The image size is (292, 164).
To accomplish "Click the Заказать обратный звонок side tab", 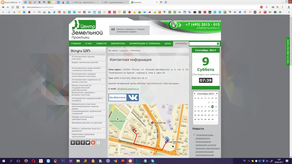I will coord(288,52).
